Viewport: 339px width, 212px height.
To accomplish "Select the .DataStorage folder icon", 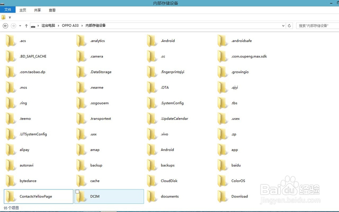I will tap(81, 72).
